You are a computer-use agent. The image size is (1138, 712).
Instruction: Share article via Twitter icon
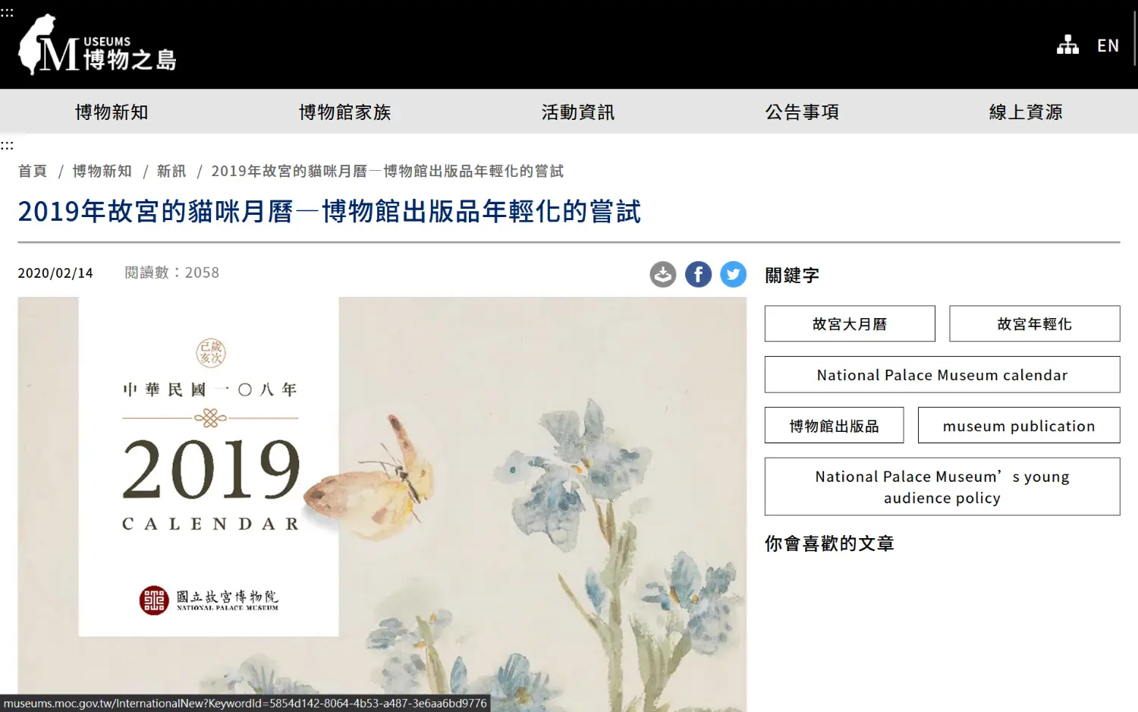(x=733, y=274)
